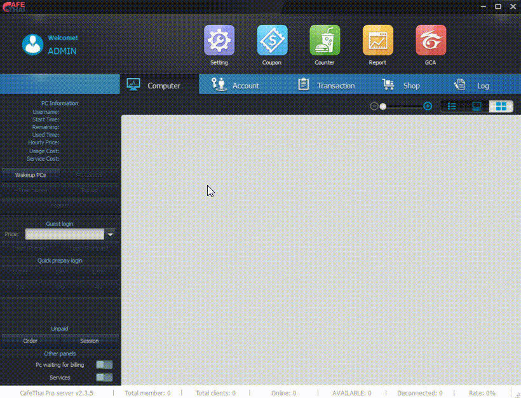Launch the GCA icon
The height and width of the screenshot is (398, 521).
click(430, 41)
